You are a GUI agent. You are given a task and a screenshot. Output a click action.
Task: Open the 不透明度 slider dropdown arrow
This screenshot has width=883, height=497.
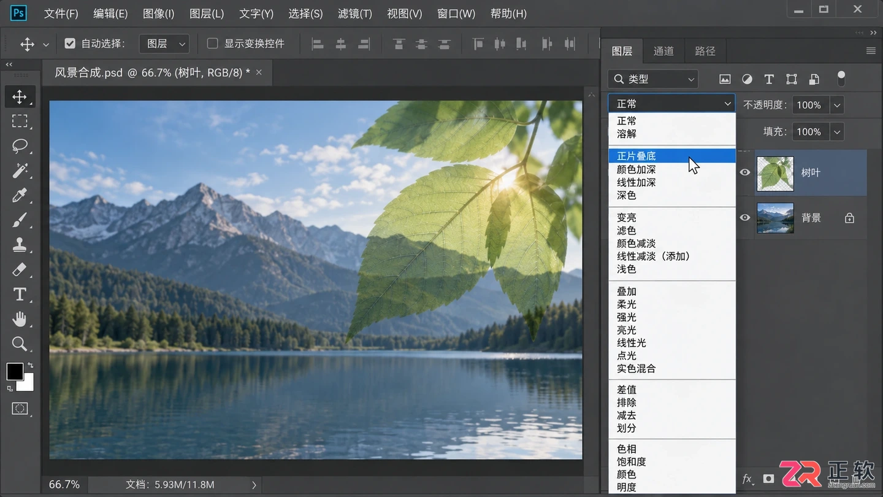click(837, 105)
